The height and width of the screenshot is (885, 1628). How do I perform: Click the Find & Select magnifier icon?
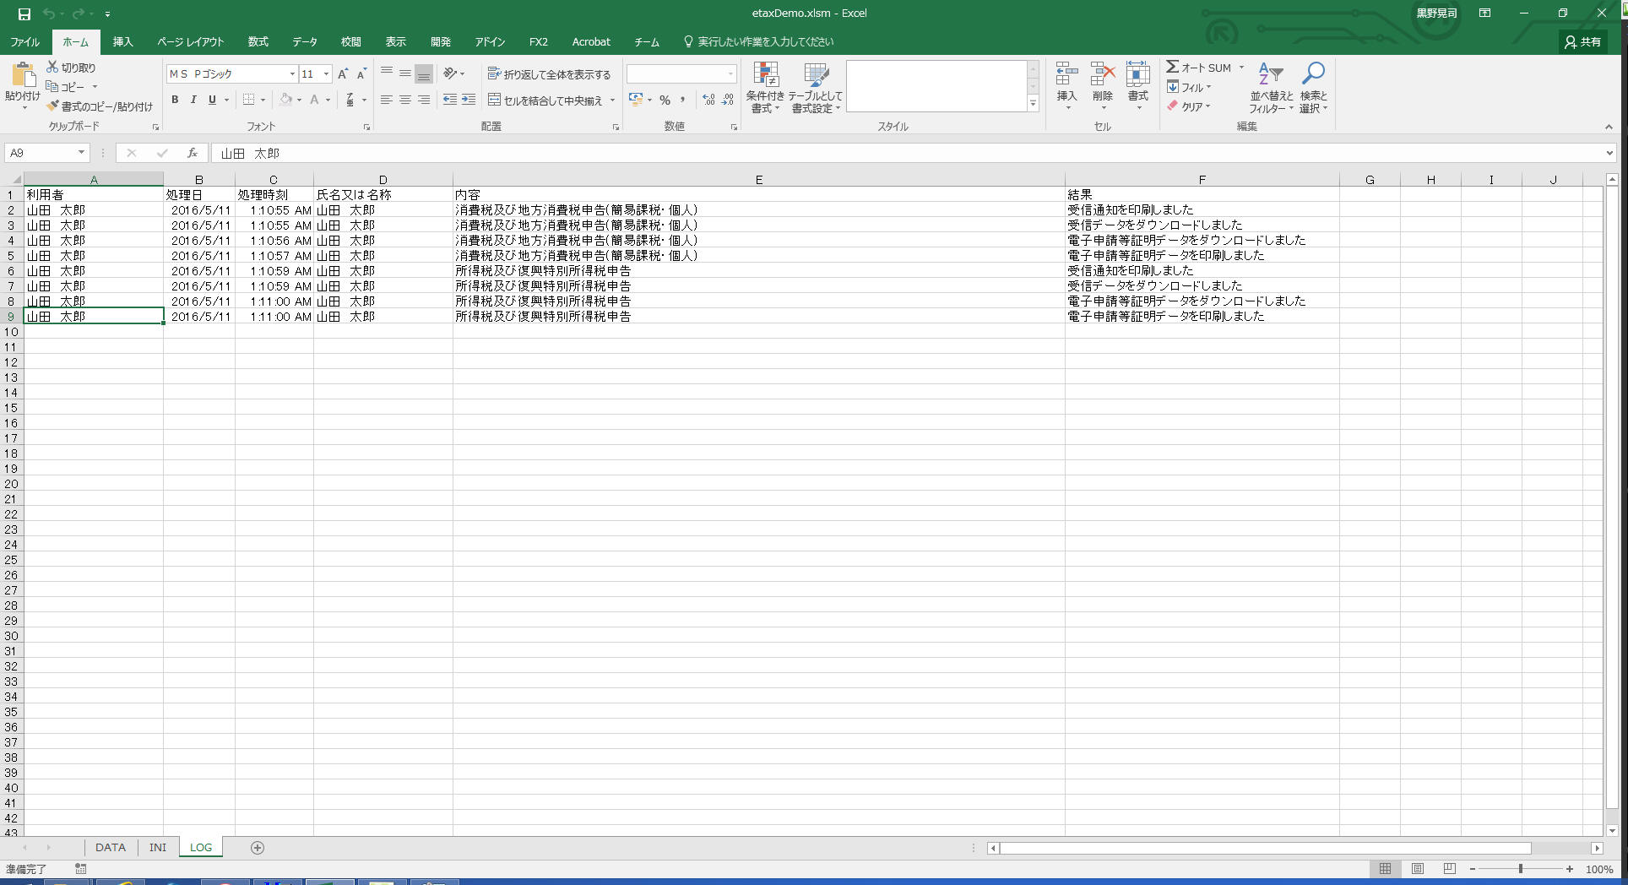pyautogui.click(x=1313, y=74)
